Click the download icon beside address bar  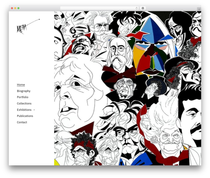[143, 8]
